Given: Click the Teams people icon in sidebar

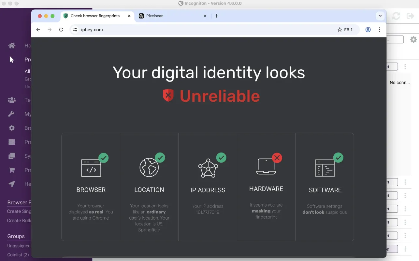Looking at the screenshot, I should [12, 100].
